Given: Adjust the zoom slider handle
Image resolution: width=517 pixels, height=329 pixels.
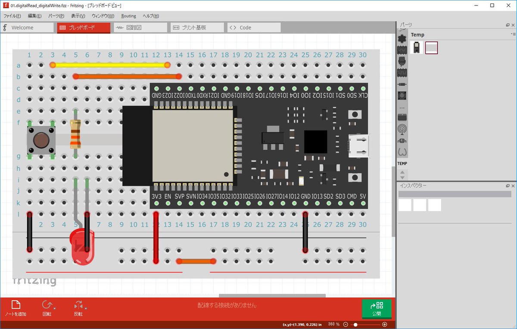Looking at the screenshot, I should click(355, 324).
